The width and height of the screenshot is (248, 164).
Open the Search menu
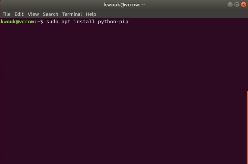pos(50,14)
